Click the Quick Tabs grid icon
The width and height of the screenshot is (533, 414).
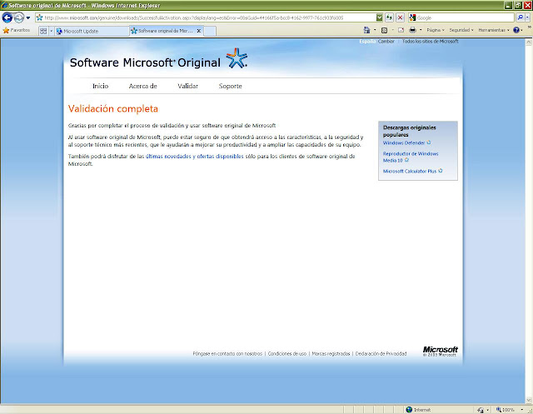[43, 31]
